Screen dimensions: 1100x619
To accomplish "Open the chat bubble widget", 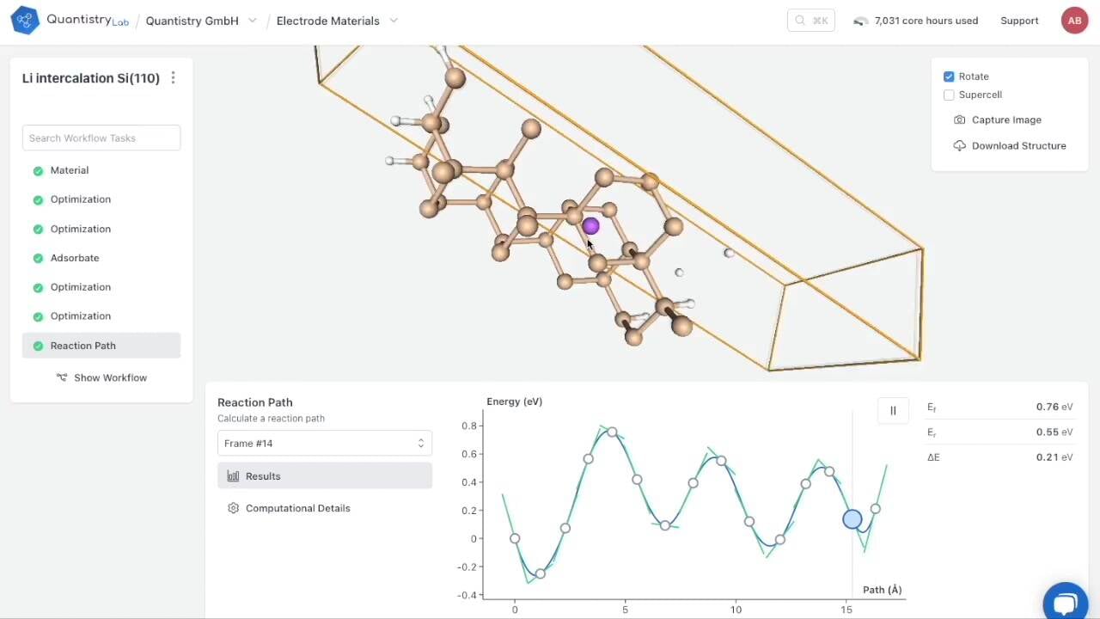I will (1066, 603).
